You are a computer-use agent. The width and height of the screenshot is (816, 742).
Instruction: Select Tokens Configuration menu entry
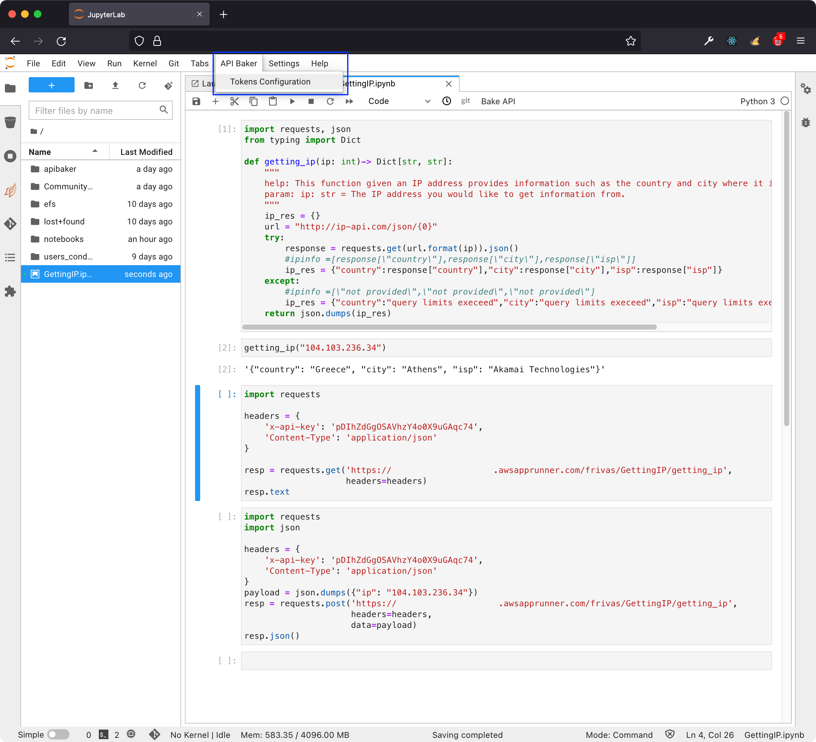[x=270, y=81]
